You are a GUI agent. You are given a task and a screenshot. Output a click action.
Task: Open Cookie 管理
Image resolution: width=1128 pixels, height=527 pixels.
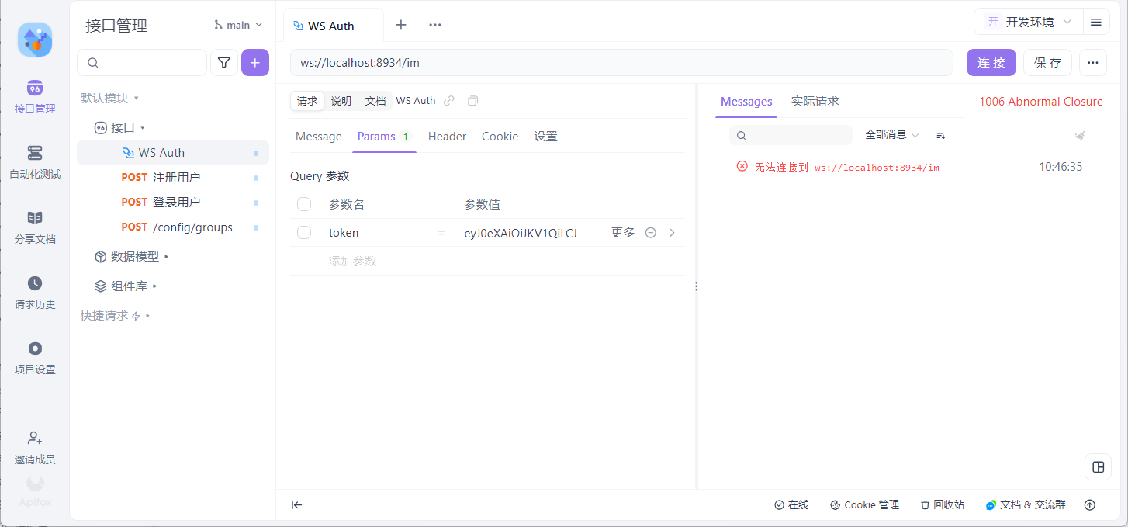click(x=864, y=505)
